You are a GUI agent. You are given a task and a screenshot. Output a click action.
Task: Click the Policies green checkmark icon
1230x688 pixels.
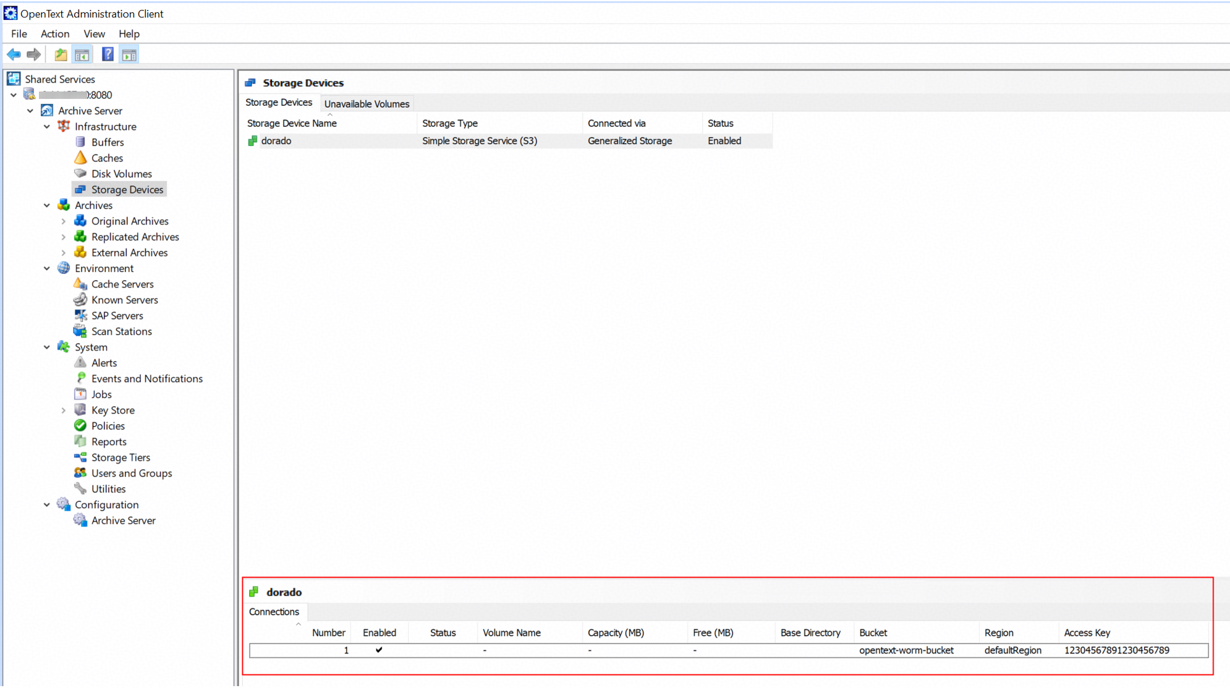click(80, 426)
